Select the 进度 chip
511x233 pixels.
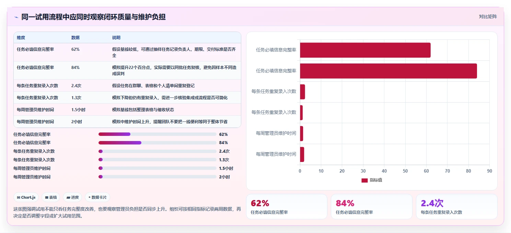(72, 197)
